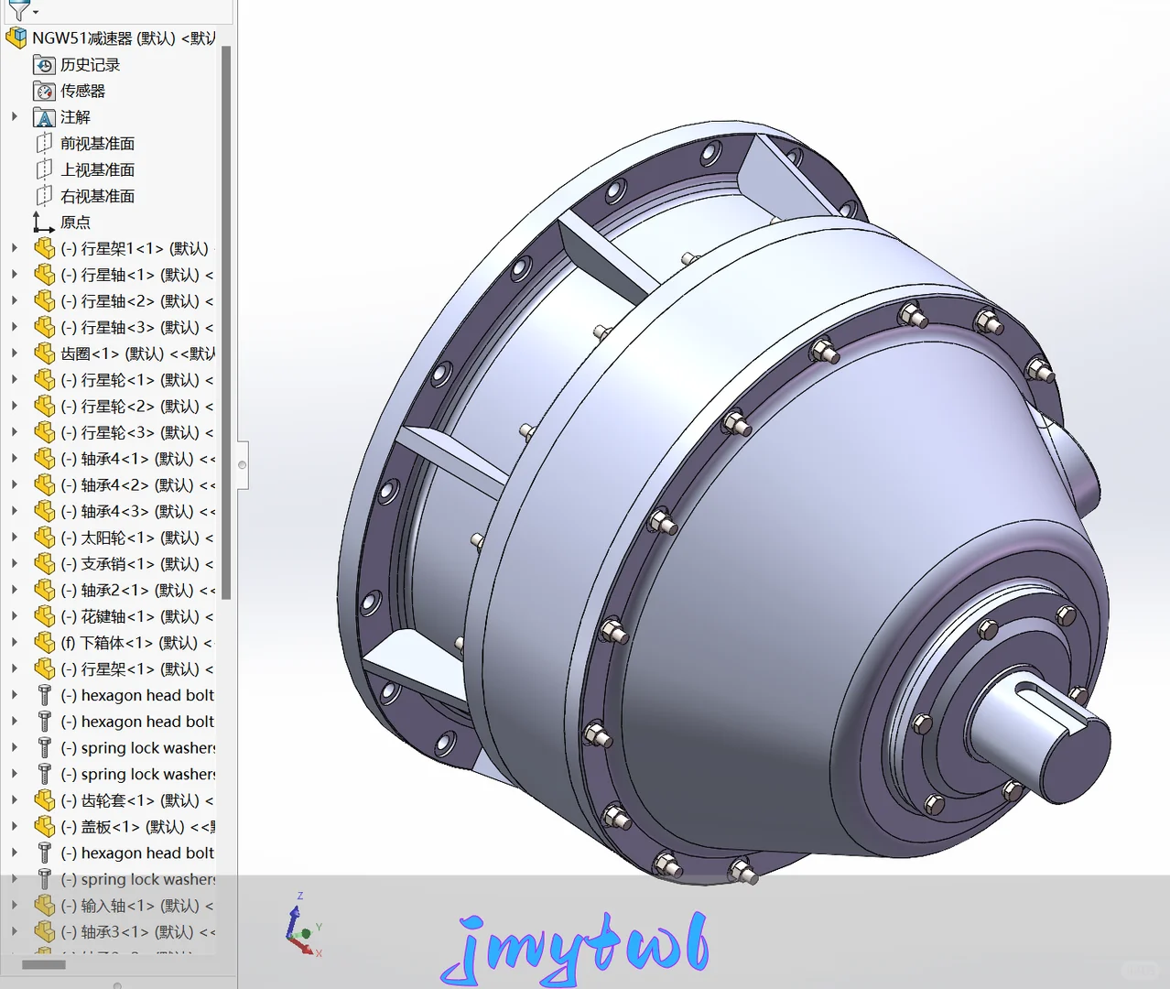This screenshot has width=1170, height=989.
Task: Select the 前视基准面 plane icon
Action: coord(44,143)
